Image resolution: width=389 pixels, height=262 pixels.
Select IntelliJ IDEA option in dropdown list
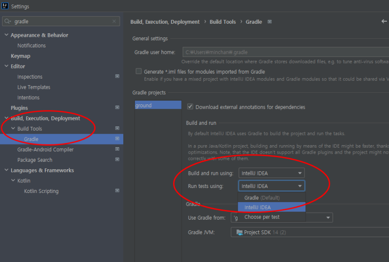pos(271,207)
